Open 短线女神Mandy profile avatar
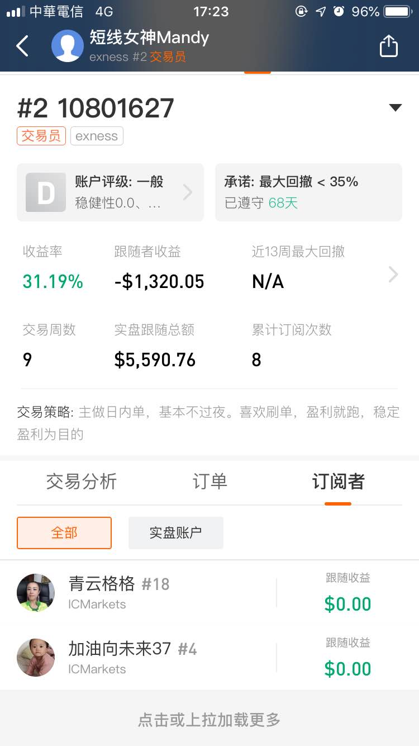This screenshot has width=419, height=746. (68, 46)
